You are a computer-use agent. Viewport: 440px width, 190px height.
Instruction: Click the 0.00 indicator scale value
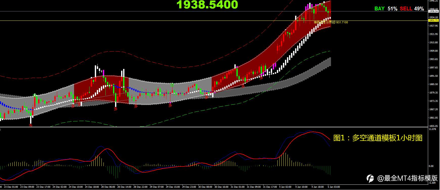coord(431,166)
